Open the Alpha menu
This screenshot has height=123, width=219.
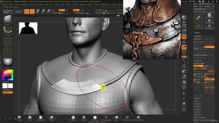point(4,4)
